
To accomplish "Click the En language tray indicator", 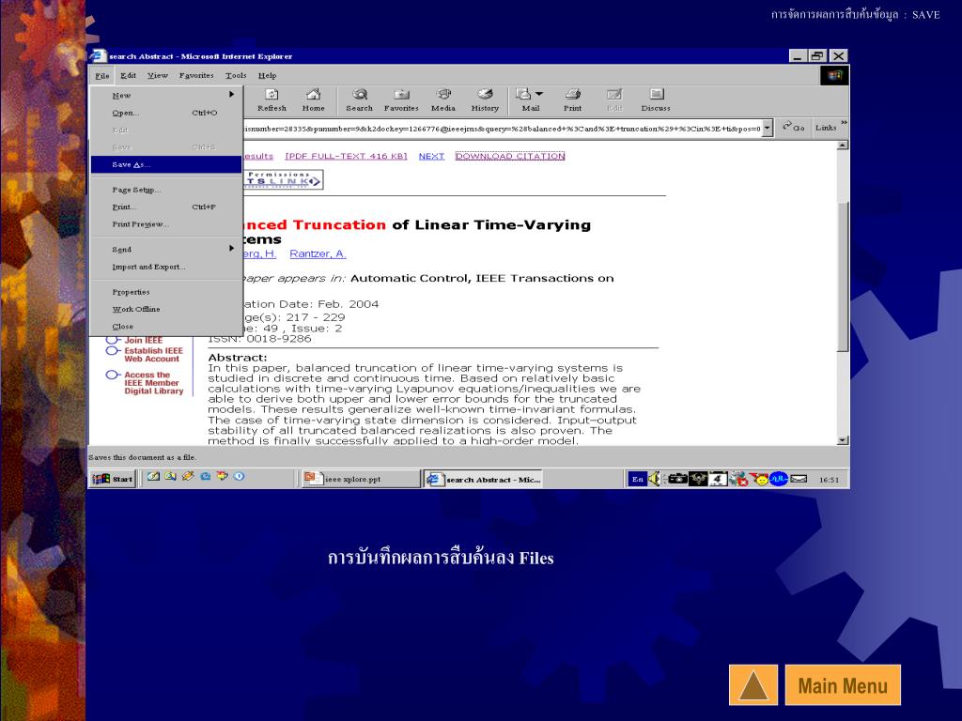I will coord(638,479).
